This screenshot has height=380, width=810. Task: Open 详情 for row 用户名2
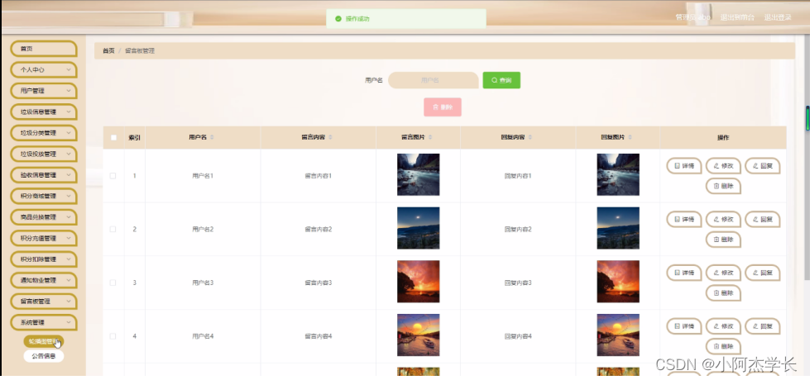(684, 219)
